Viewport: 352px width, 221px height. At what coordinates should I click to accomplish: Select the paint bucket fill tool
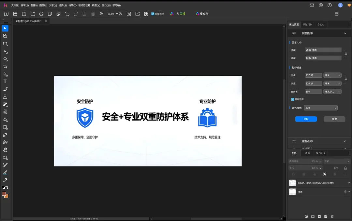click(x=5, y=74)
